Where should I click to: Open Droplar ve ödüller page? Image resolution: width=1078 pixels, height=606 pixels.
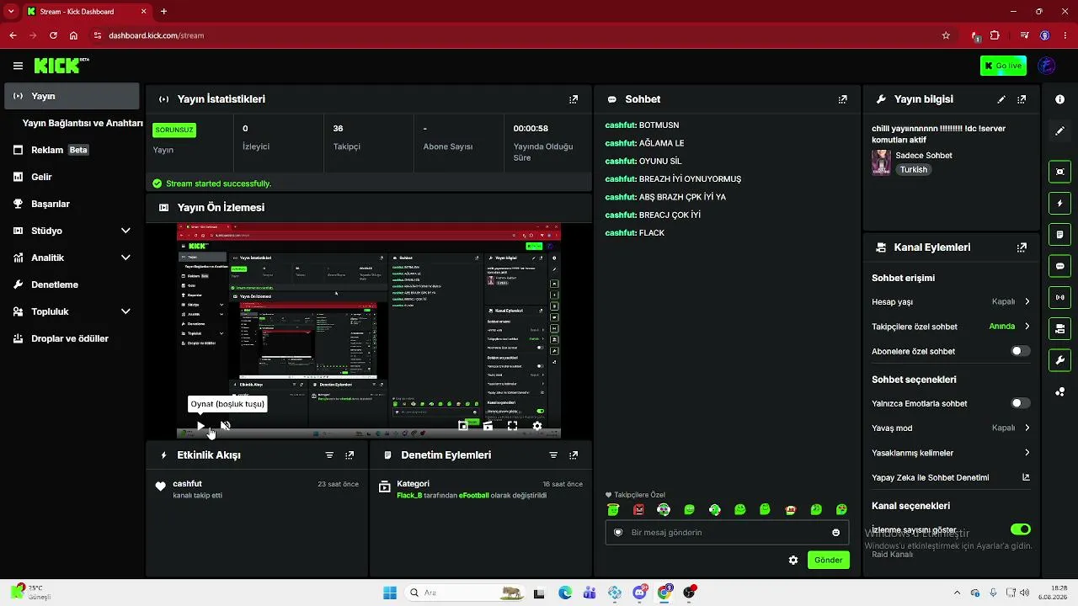click(x=72, y=338)
